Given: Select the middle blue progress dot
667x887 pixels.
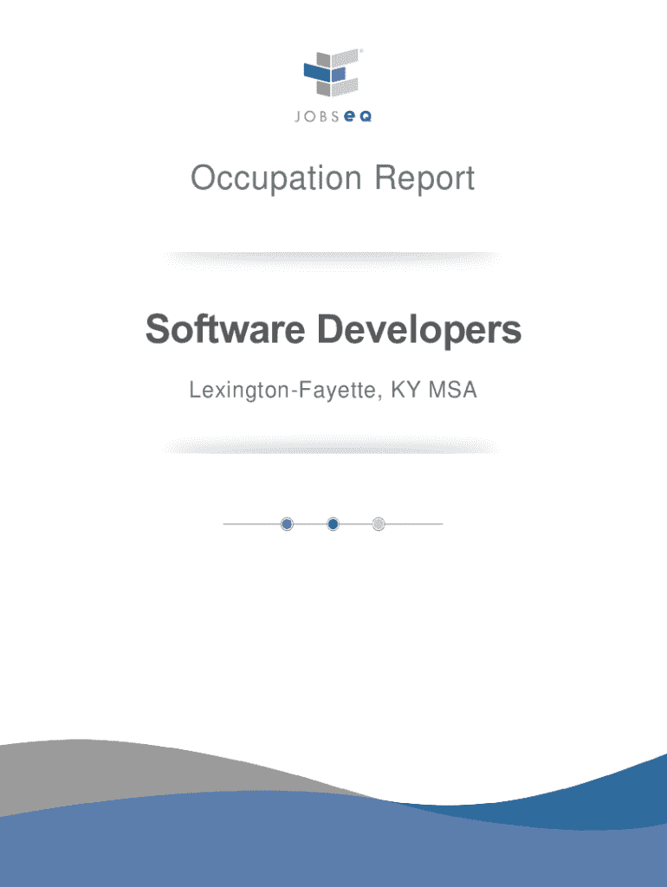Looking at the screenshot, I should (x=333, y=524).
